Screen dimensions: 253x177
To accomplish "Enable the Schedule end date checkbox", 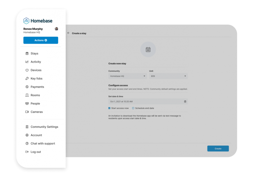I will tap(133, 108).
